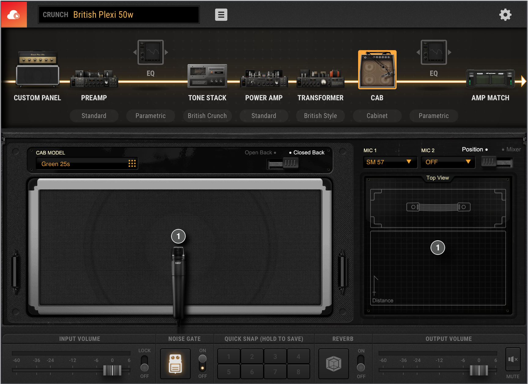The image size is (528, 384).
Task: Click the Reverb cube icon
Action: tap(334, 364)
